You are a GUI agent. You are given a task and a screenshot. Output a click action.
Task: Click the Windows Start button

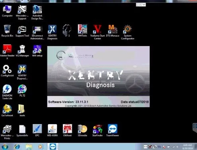point(5,146)
